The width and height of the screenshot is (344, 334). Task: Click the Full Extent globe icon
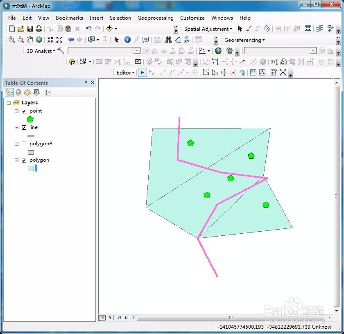(39, 39)
